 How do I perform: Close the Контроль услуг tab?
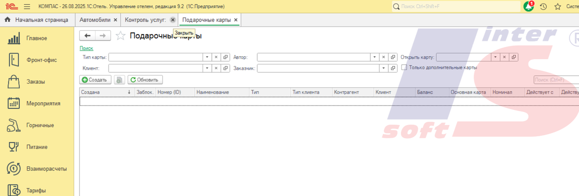tap(173, 20)
